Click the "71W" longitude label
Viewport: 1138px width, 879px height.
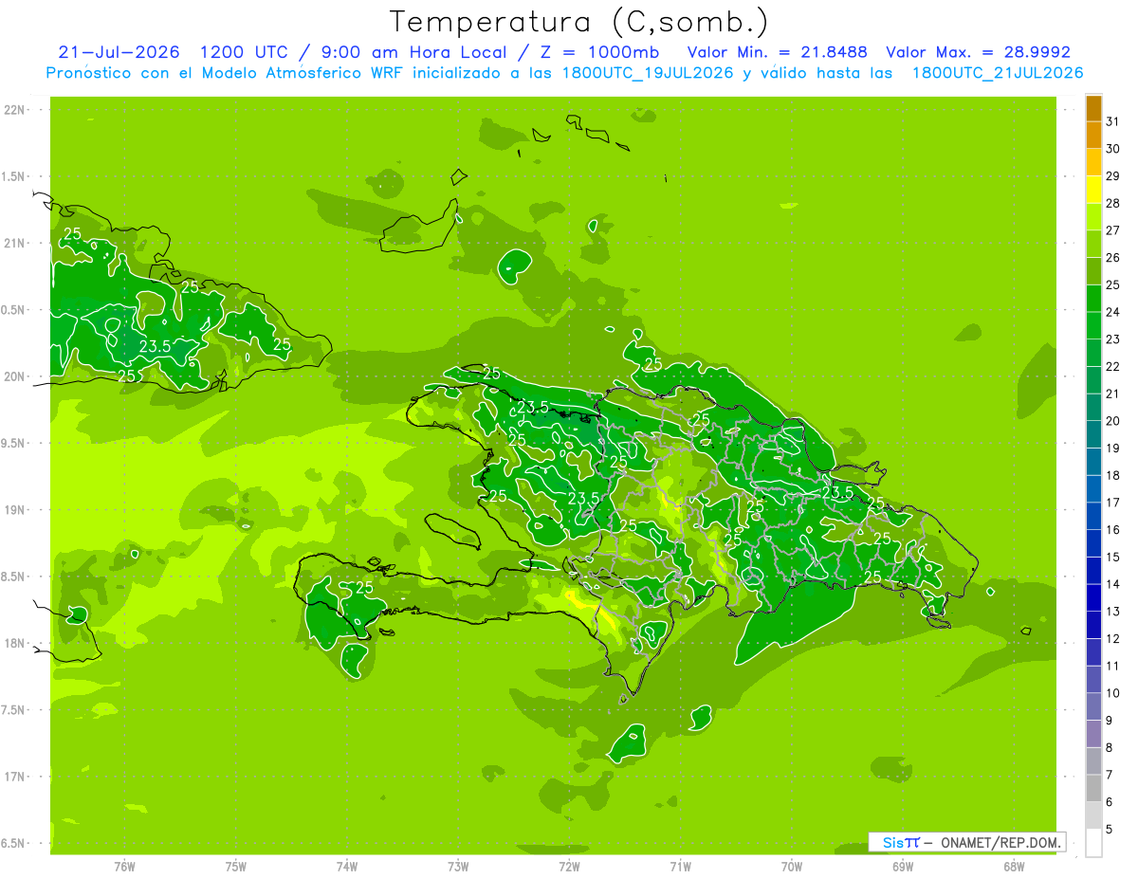point(680,867)
